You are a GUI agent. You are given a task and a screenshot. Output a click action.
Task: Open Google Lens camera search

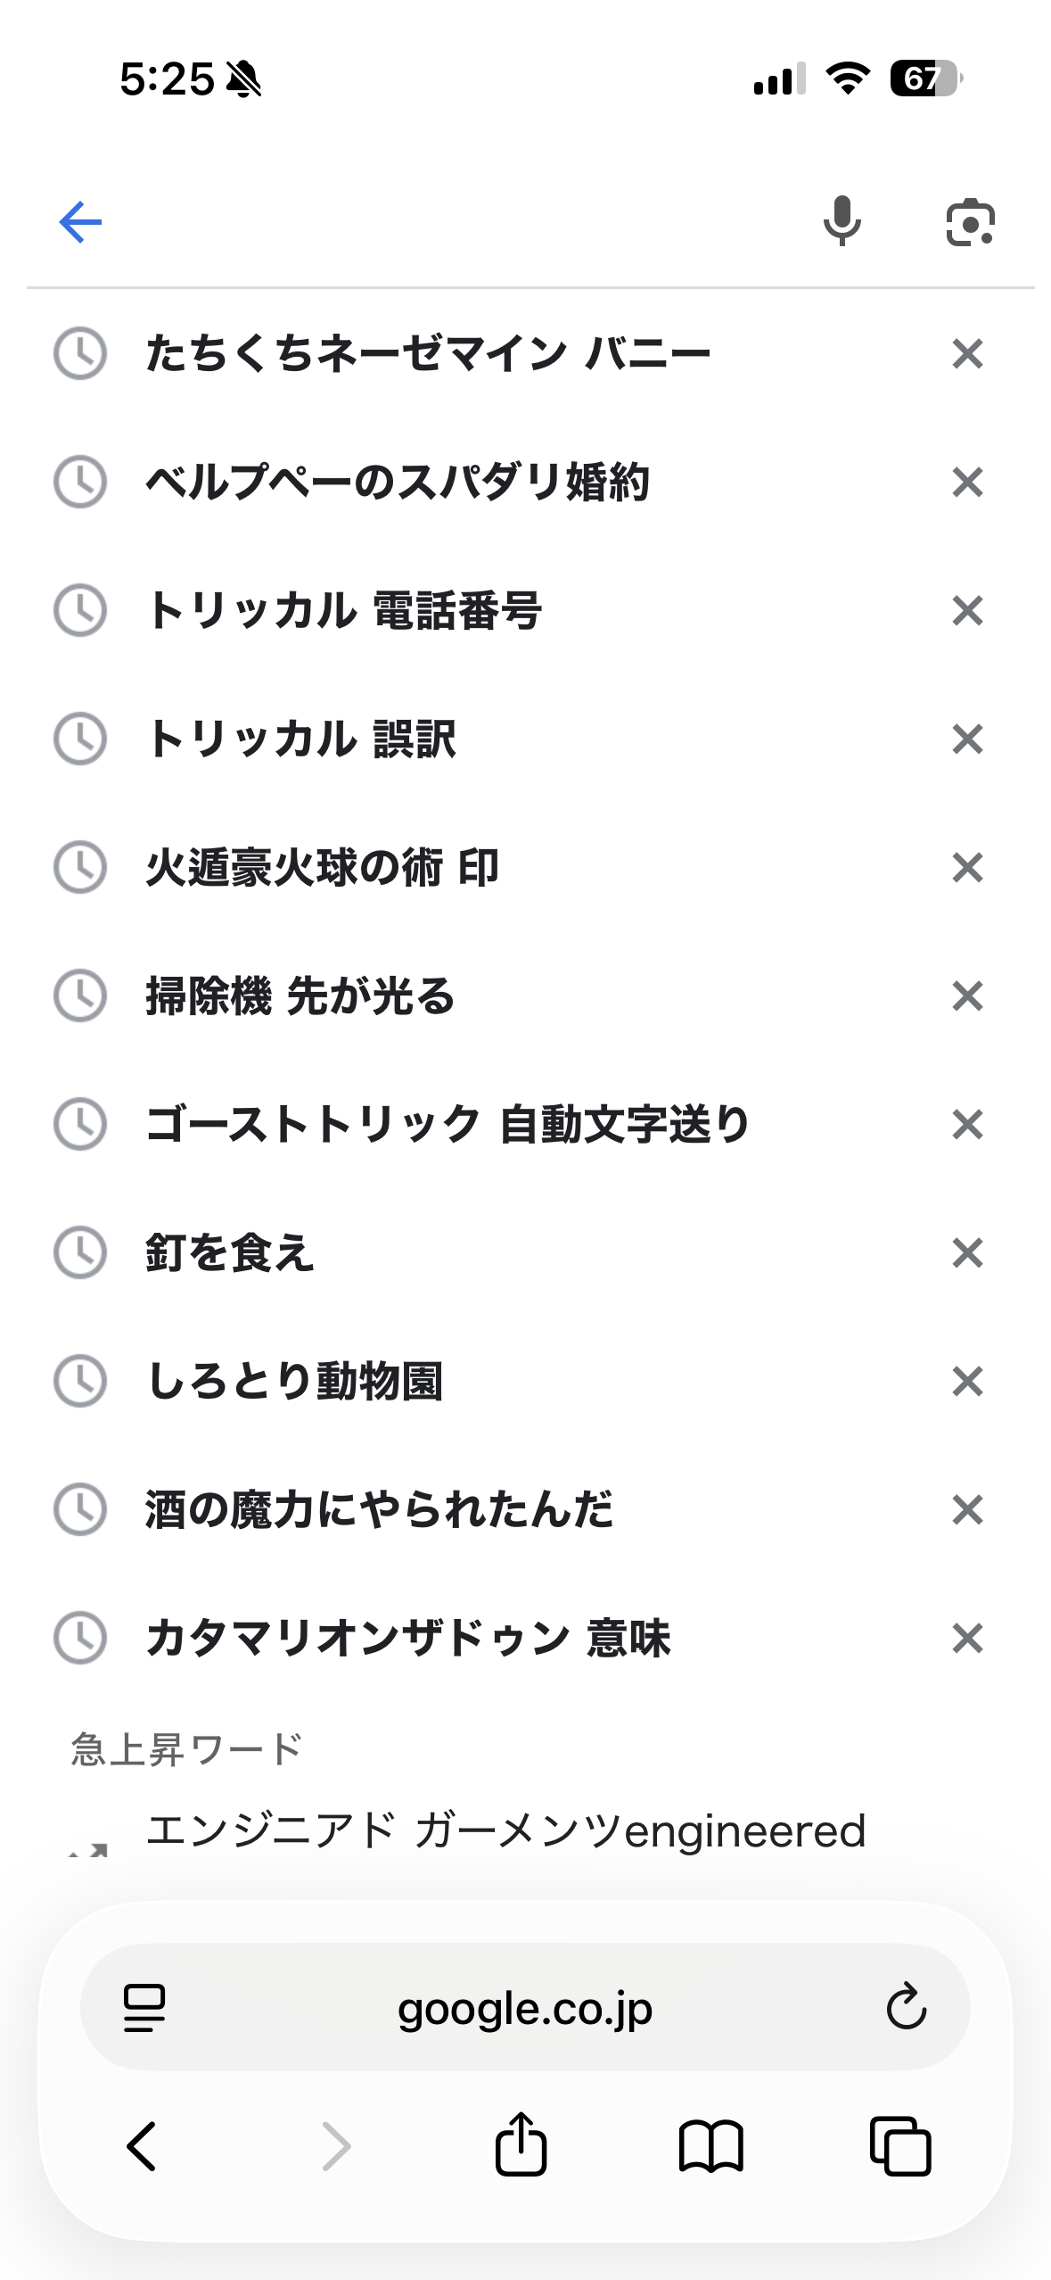coord(970,222)
